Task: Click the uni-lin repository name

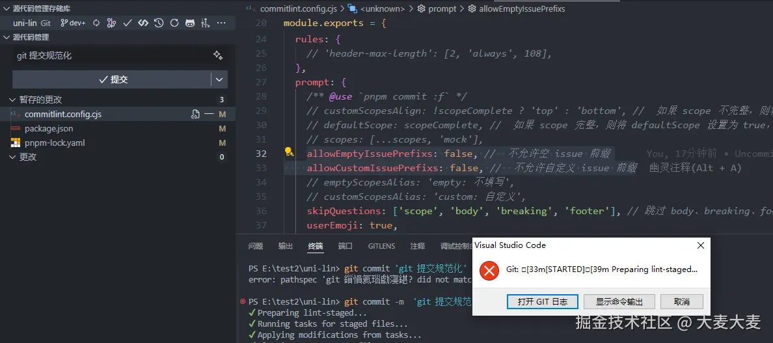Action: click(25, 23)
